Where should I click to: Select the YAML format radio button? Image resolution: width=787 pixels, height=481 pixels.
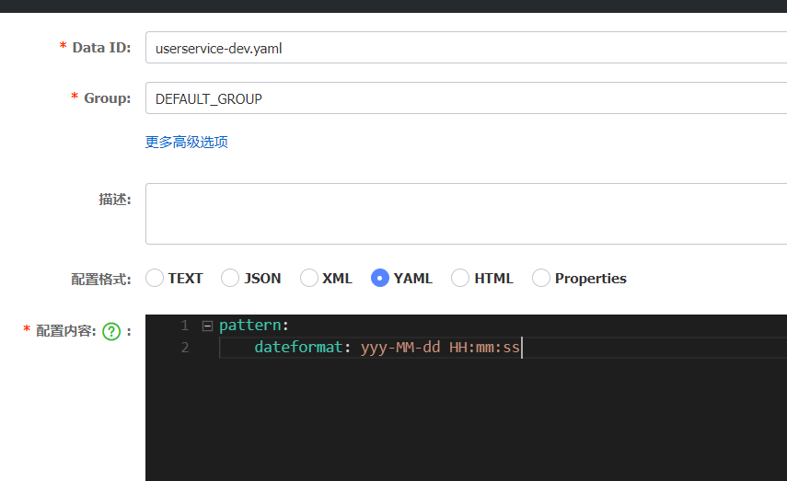pyautogui.click(x=380, y=278)
